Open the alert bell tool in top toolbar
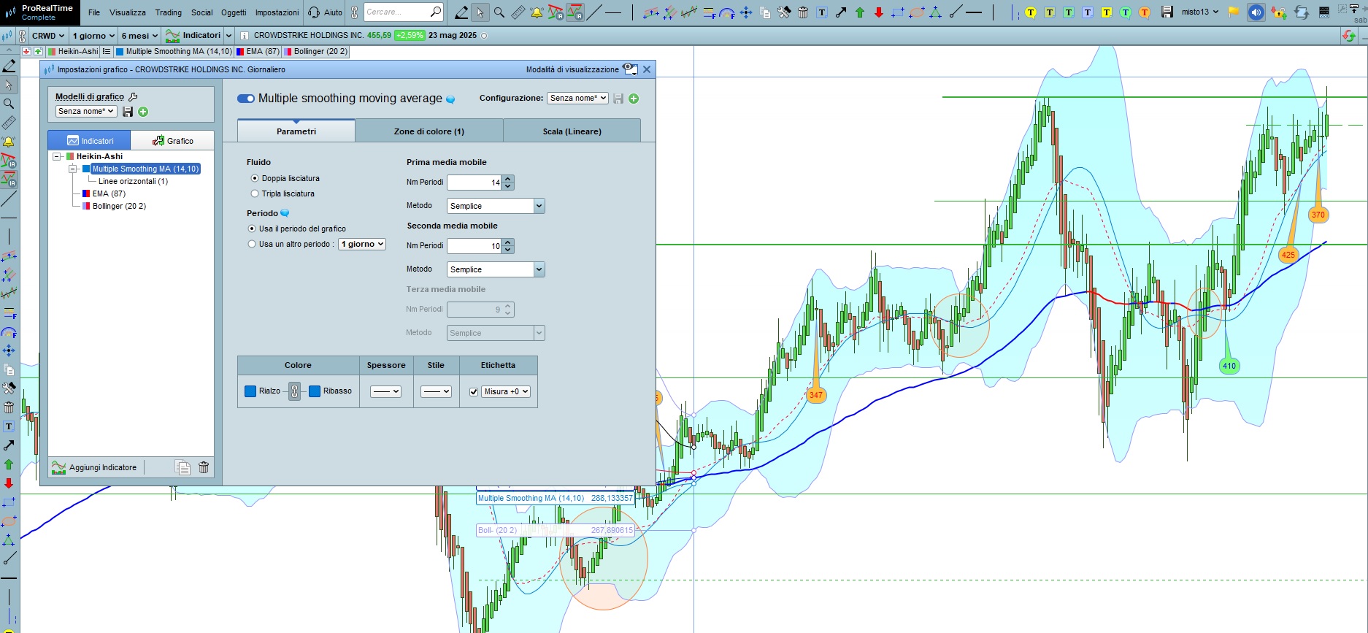Screen dimensions: 1368x633 (537, 12)
